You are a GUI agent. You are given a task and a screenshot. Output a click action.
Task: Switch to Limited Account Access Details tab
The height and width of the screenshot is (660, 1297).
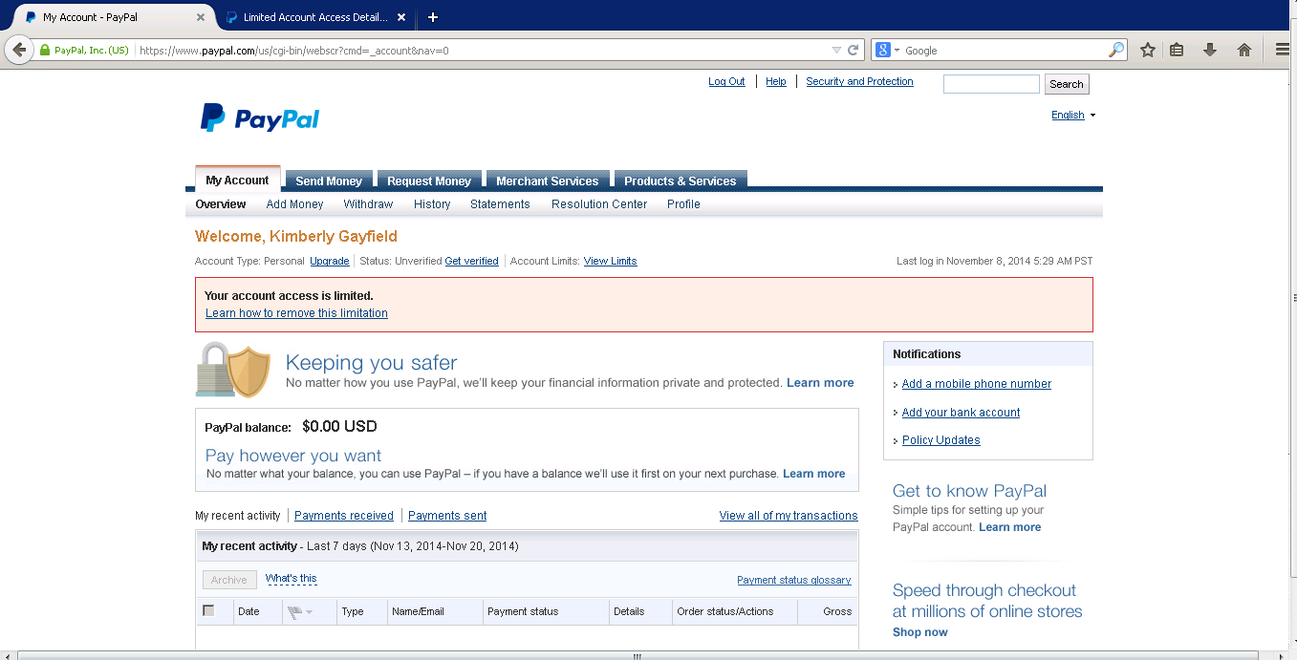[315, 17]
